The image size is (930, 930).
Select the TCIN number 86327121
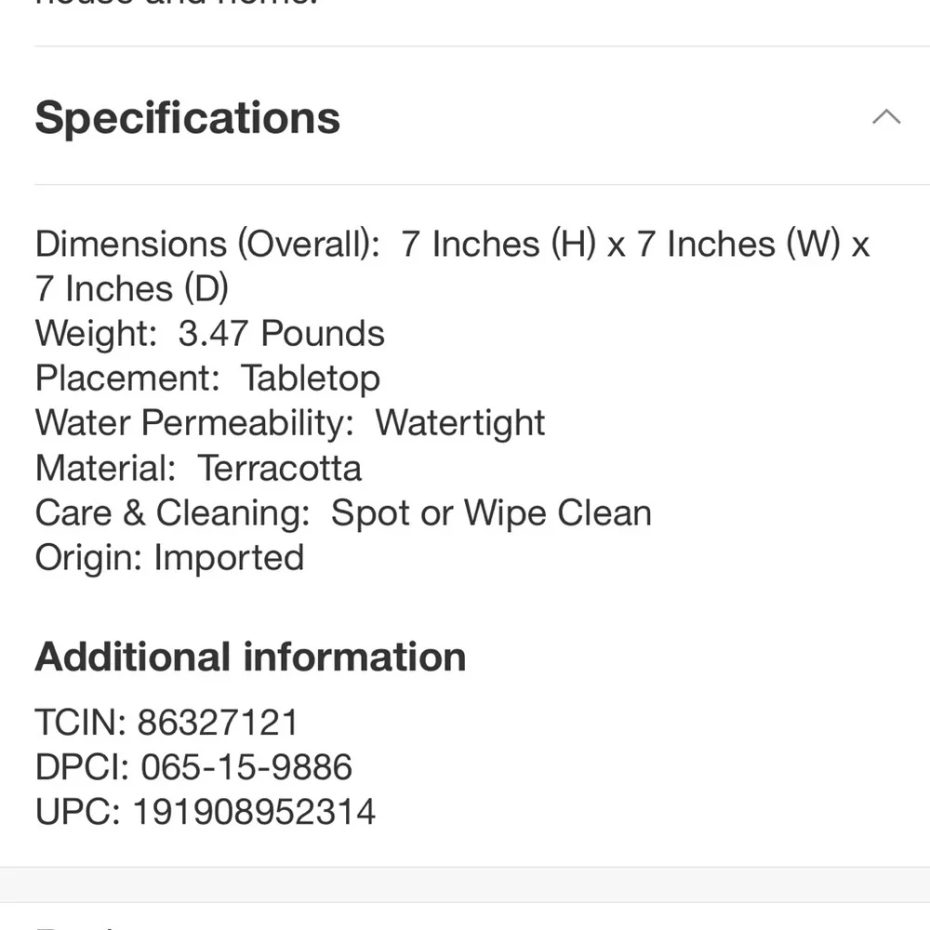point(218,723)
